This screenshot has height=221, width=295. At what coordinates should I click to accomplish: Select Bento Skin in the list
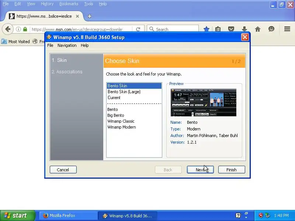coord(134,86)
